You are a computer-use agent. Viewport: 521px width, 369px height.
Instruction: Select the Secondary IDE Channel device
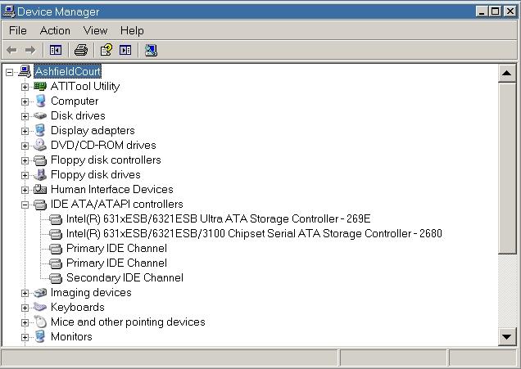pos(125,277)
